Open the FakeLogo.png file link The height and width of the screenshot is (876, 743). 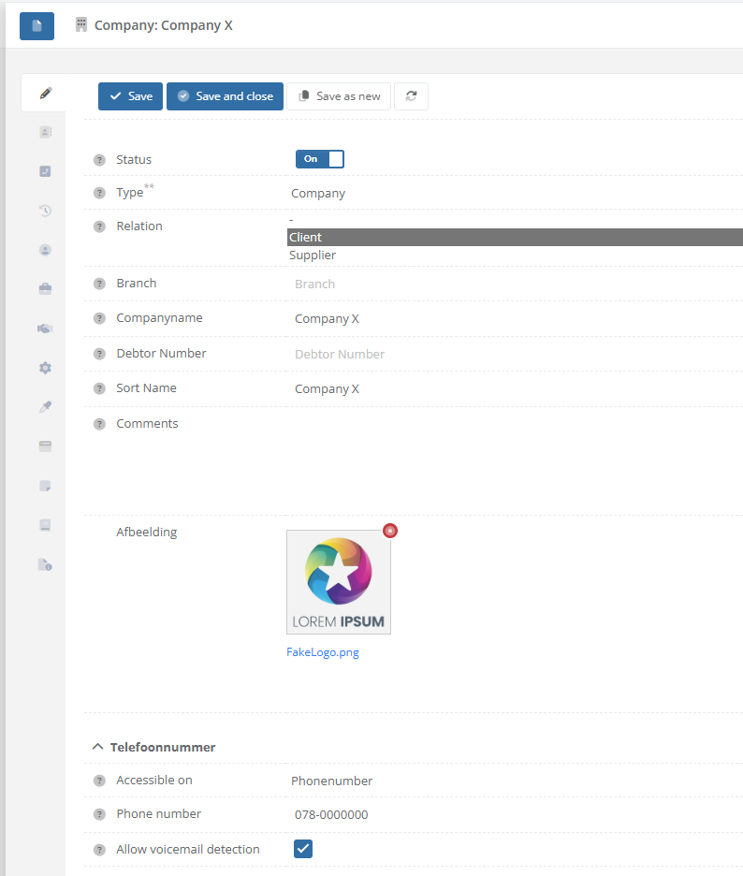(322, 652)
